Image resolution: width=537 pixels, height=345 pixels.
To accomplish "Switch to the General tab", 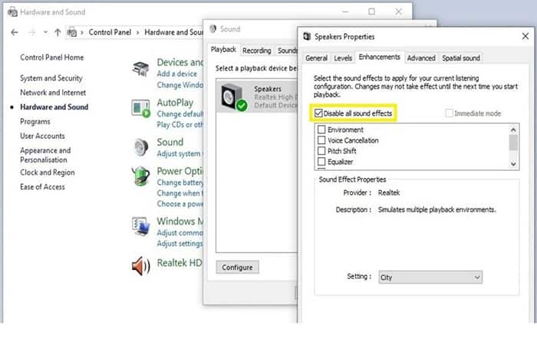I will coord(316,58).
